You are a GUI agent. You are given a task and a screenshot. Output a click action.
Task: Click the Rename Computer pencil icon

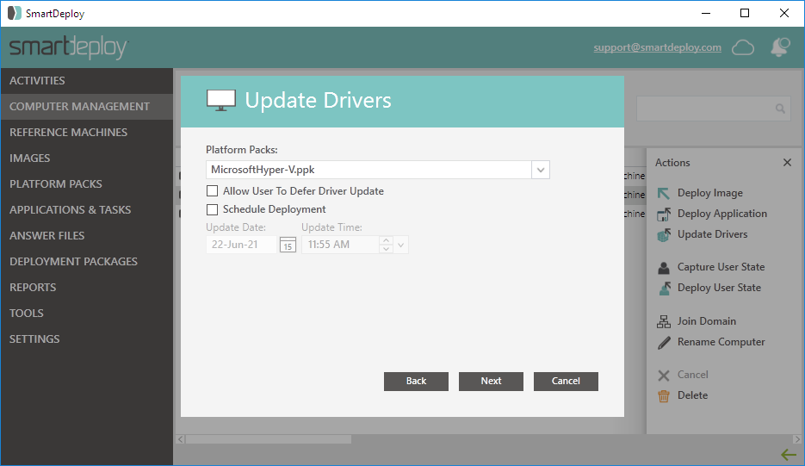pyautogui.click(x=664, y=343)
